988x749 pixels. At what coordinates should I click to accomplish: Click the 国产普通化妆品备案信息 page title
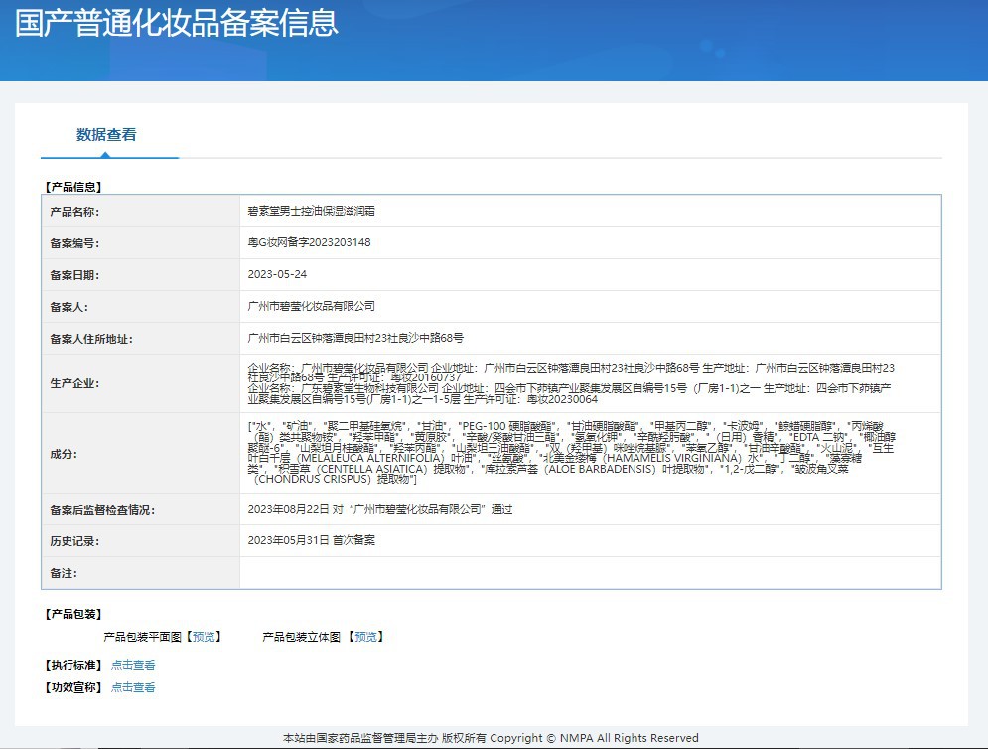tap(177, 23)
